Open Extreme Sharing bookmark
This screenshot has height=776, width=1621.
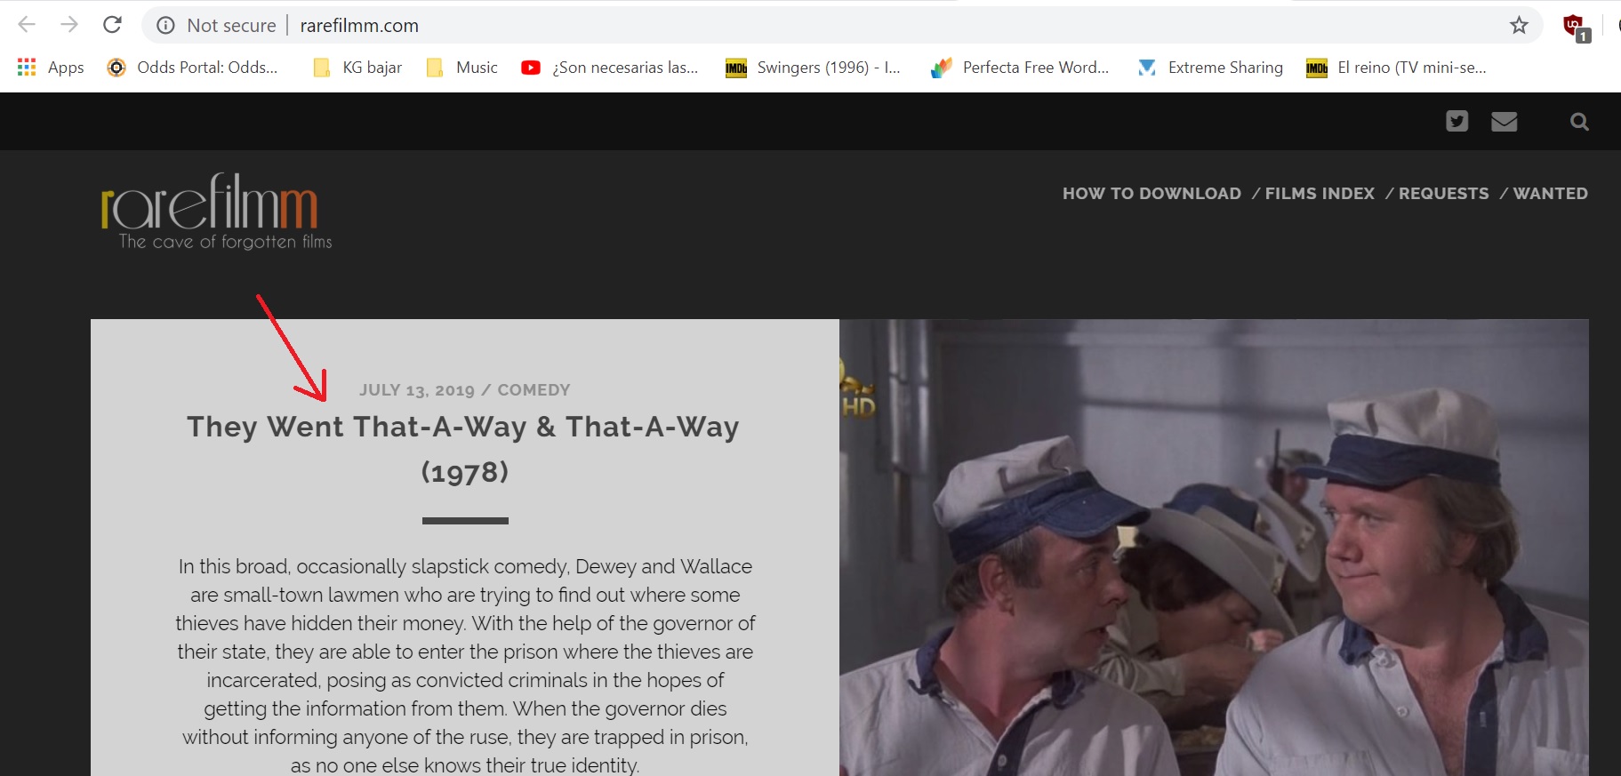coord(1210,68)
